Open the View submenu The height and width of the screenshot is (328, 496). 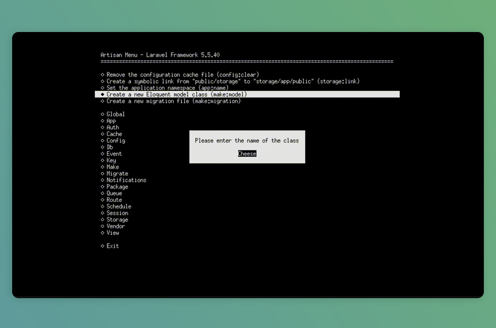(110, 233)
